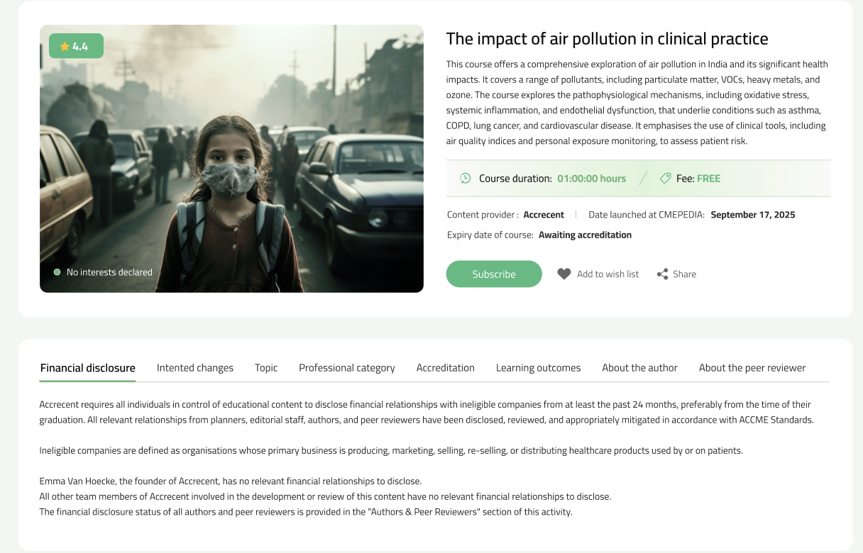The height and width of the screenshot is (553, 863).
Task: Switch to the Topic tab
Action: [266, 368]
